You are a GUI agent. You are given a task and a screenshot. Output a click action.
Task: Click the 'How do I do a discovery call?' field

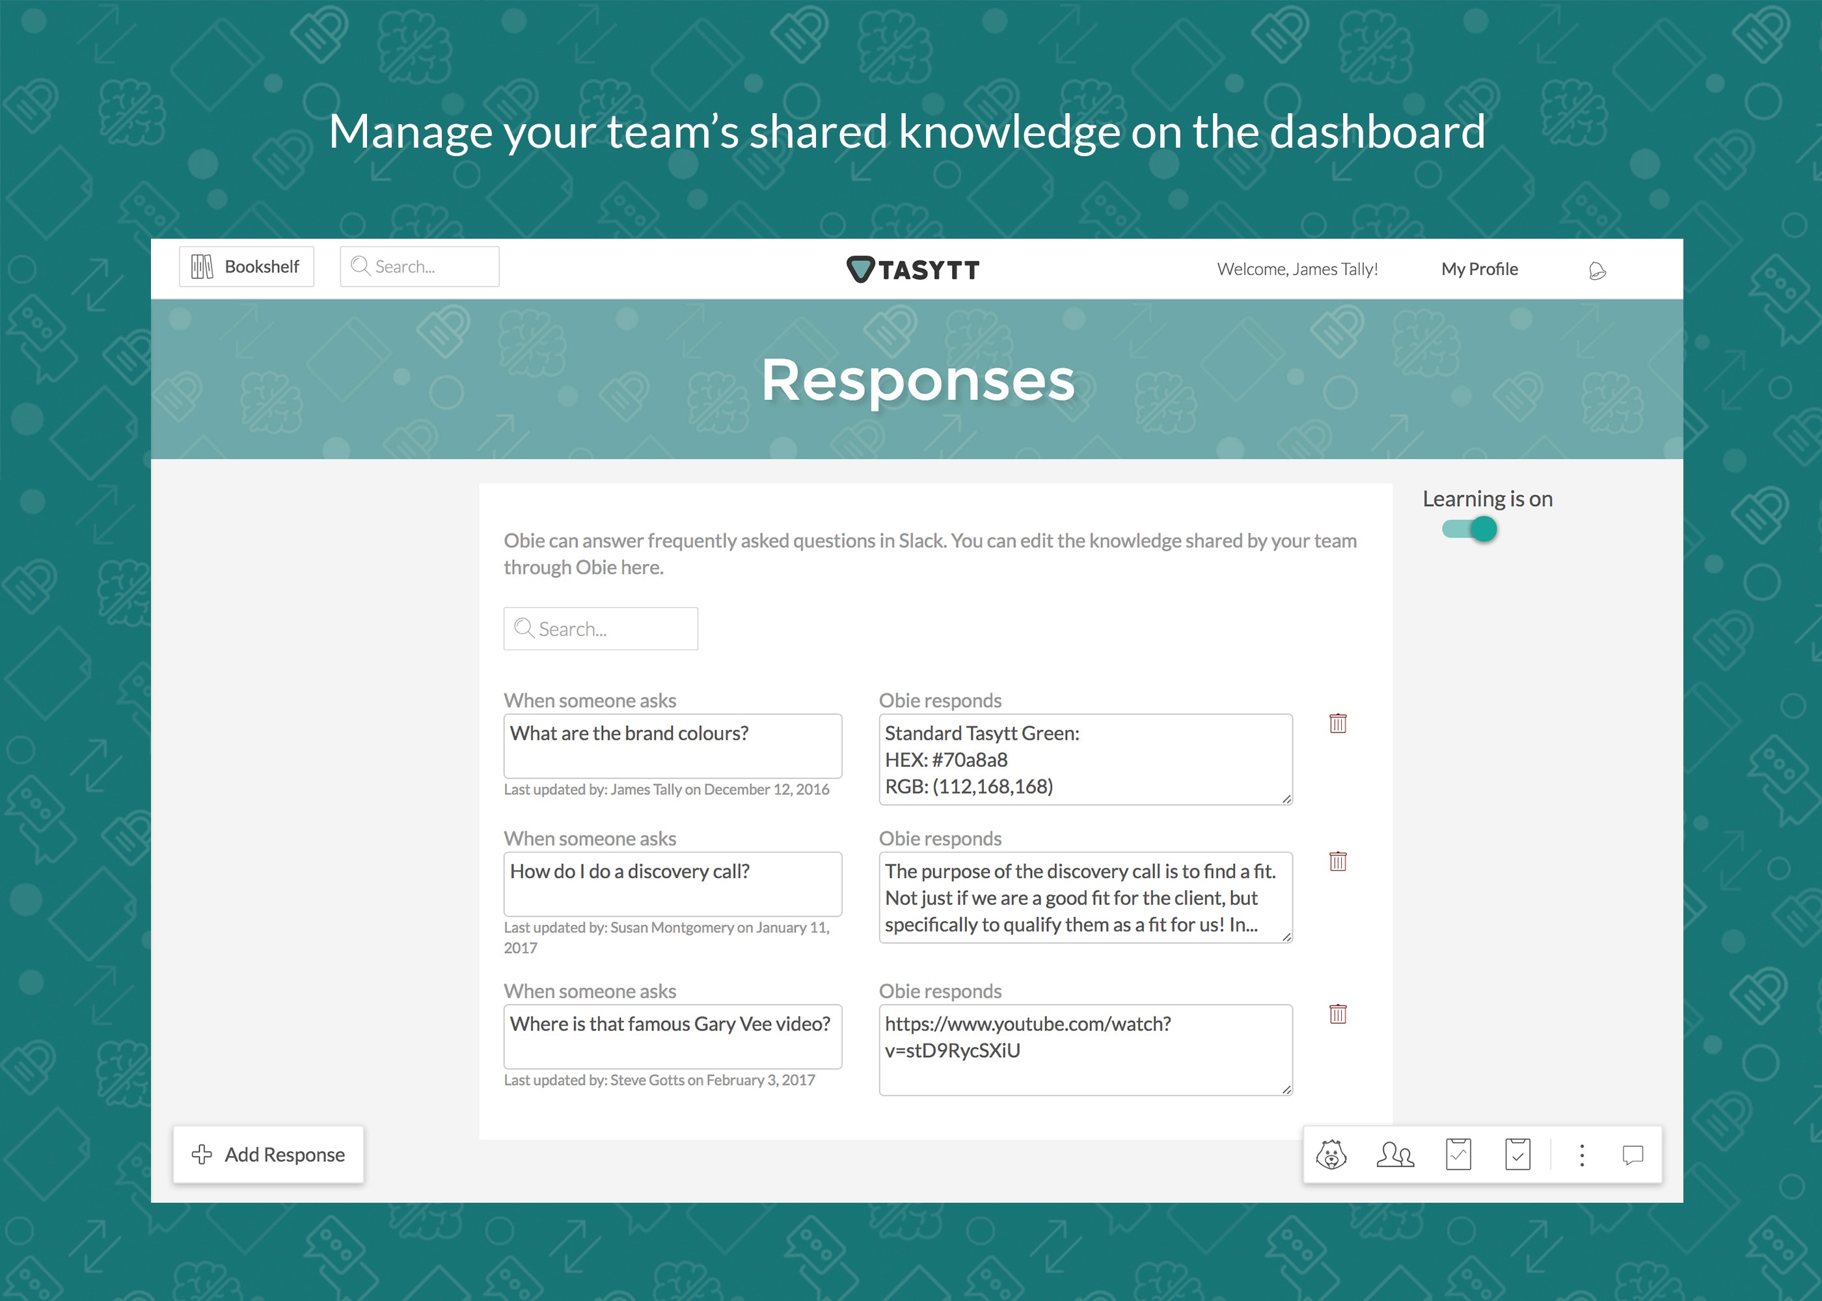tap(672, 883)
